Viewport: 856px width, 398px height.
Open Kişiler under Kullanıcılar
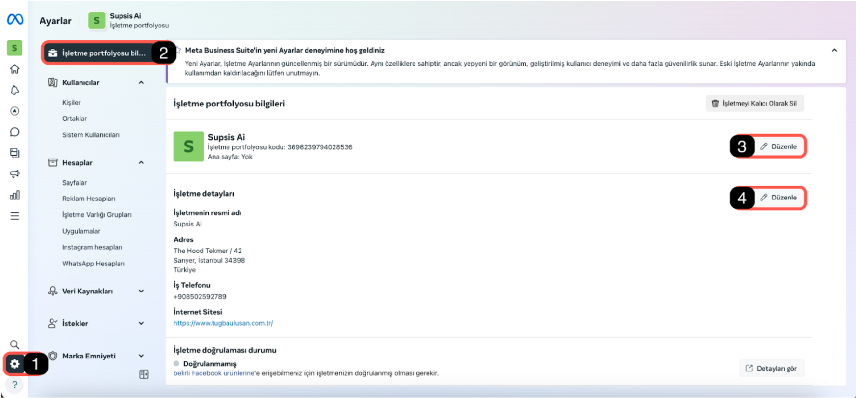click(71, 103)
